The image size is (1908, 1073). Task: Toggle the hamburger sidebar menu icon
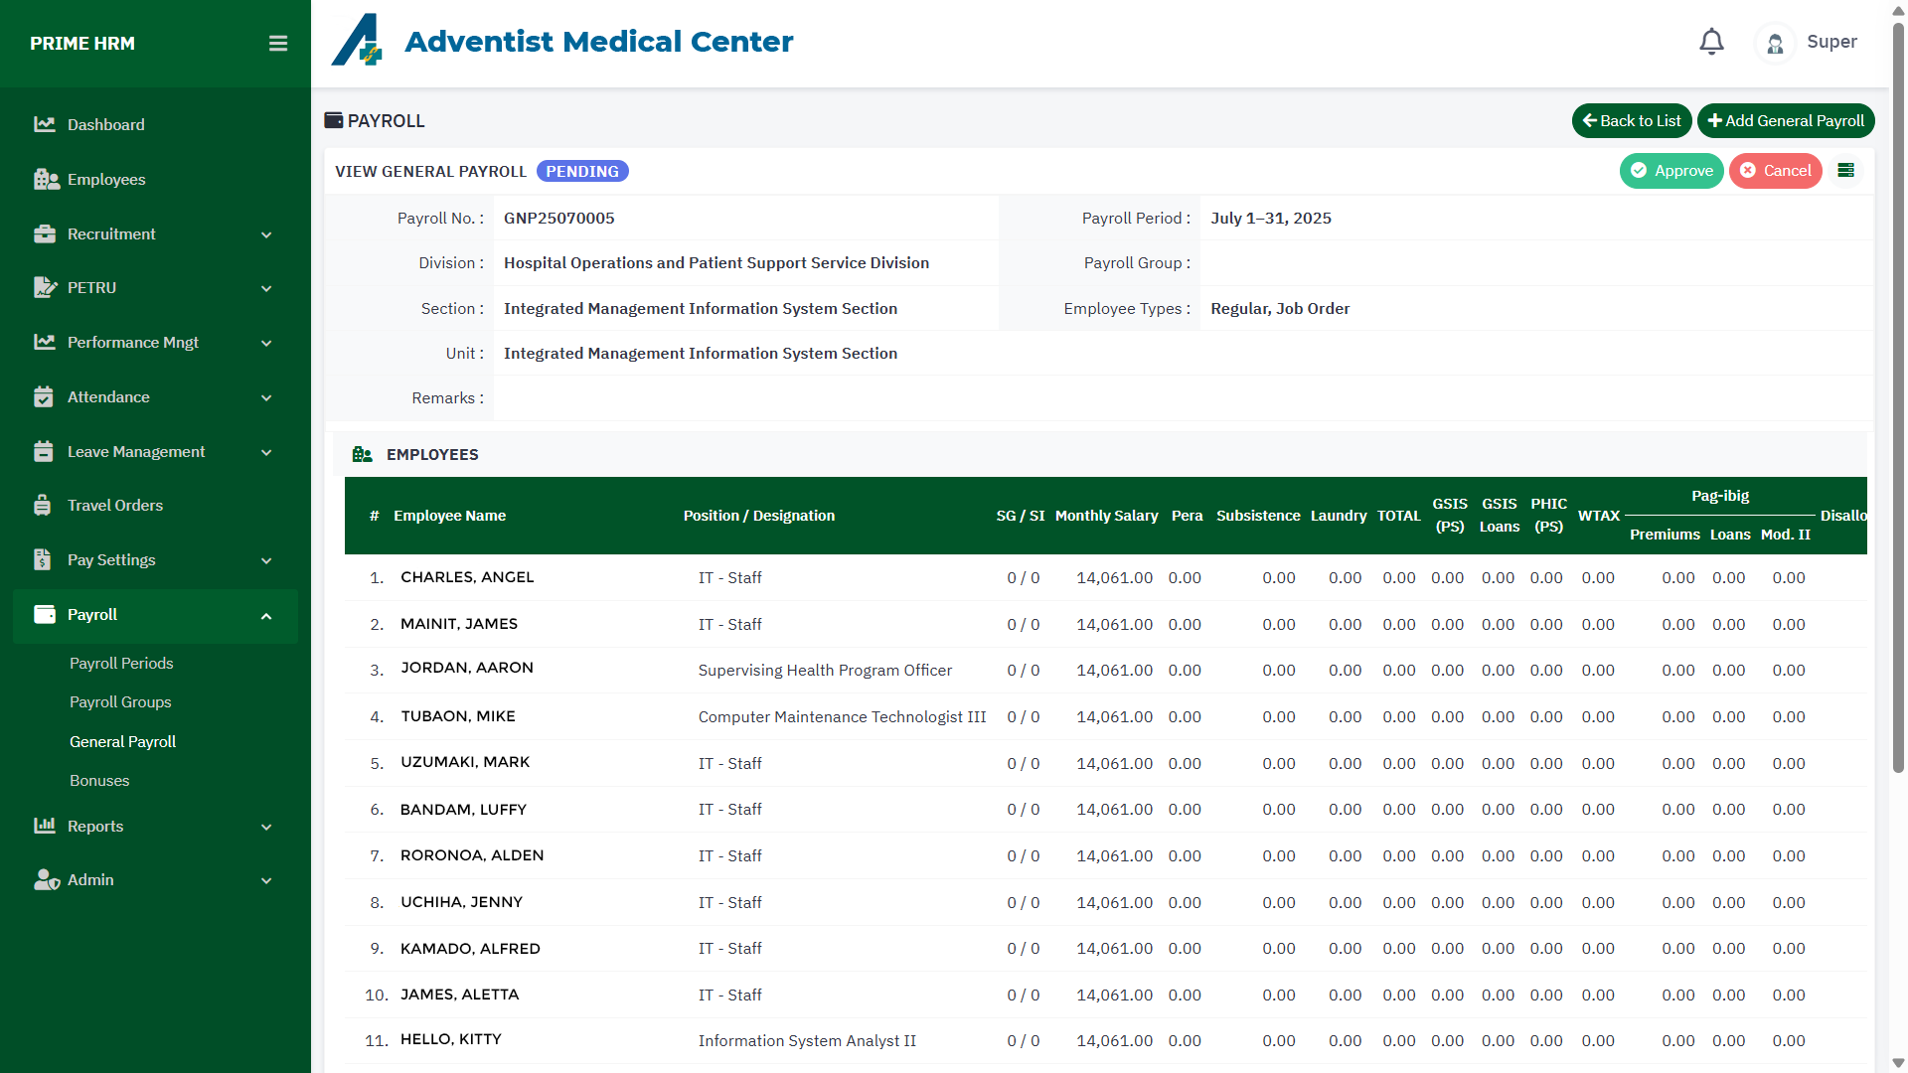tap(278, 44)
